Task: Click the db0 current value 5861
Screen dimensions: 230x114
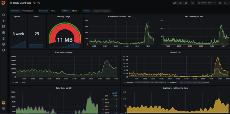Action: coord(115,96)
